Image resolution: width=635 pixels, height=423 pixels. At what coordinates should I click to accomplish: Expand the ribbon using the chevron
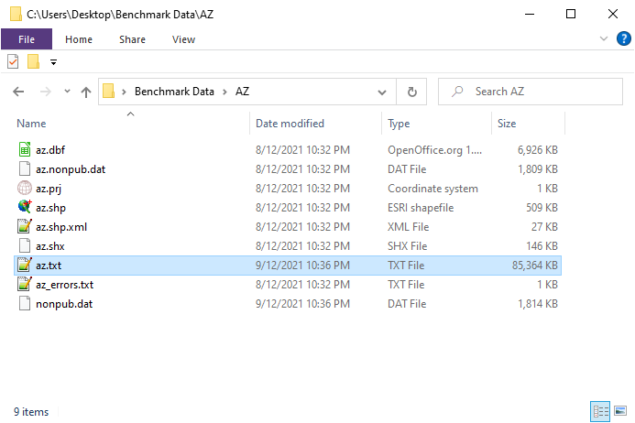coord(604,38)
